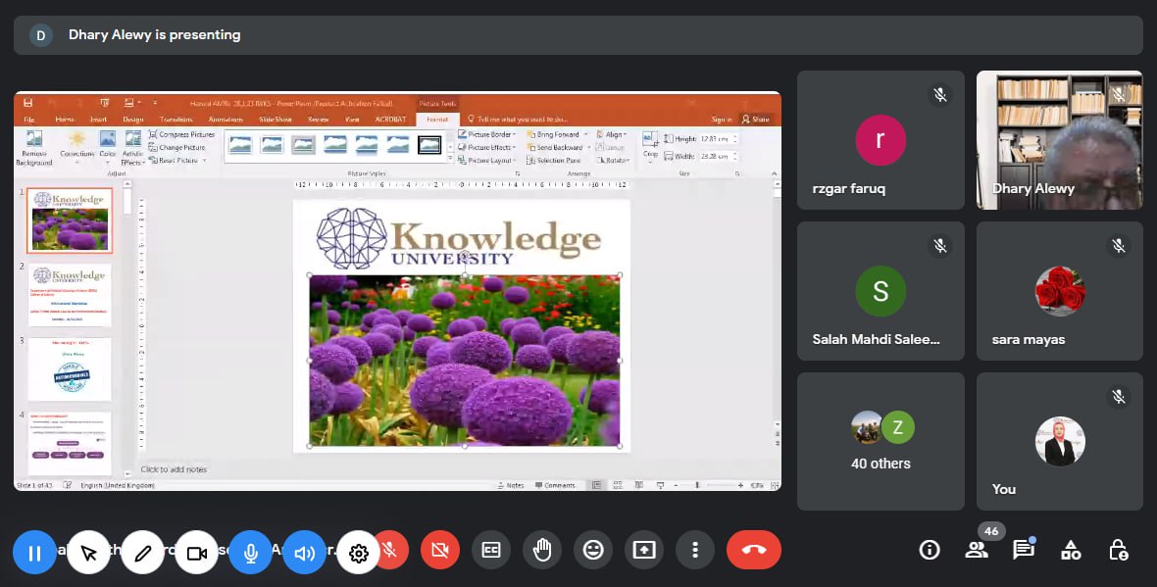Switch to the Insert ribbon tab
1157x587 pixels.
(x=98, y=120)
